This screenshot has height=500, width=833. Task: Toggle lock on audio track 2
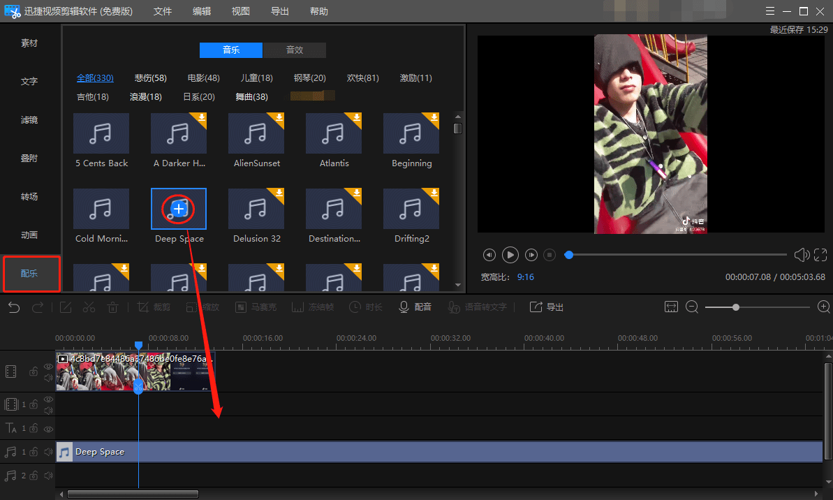click(x=34, y=476)
